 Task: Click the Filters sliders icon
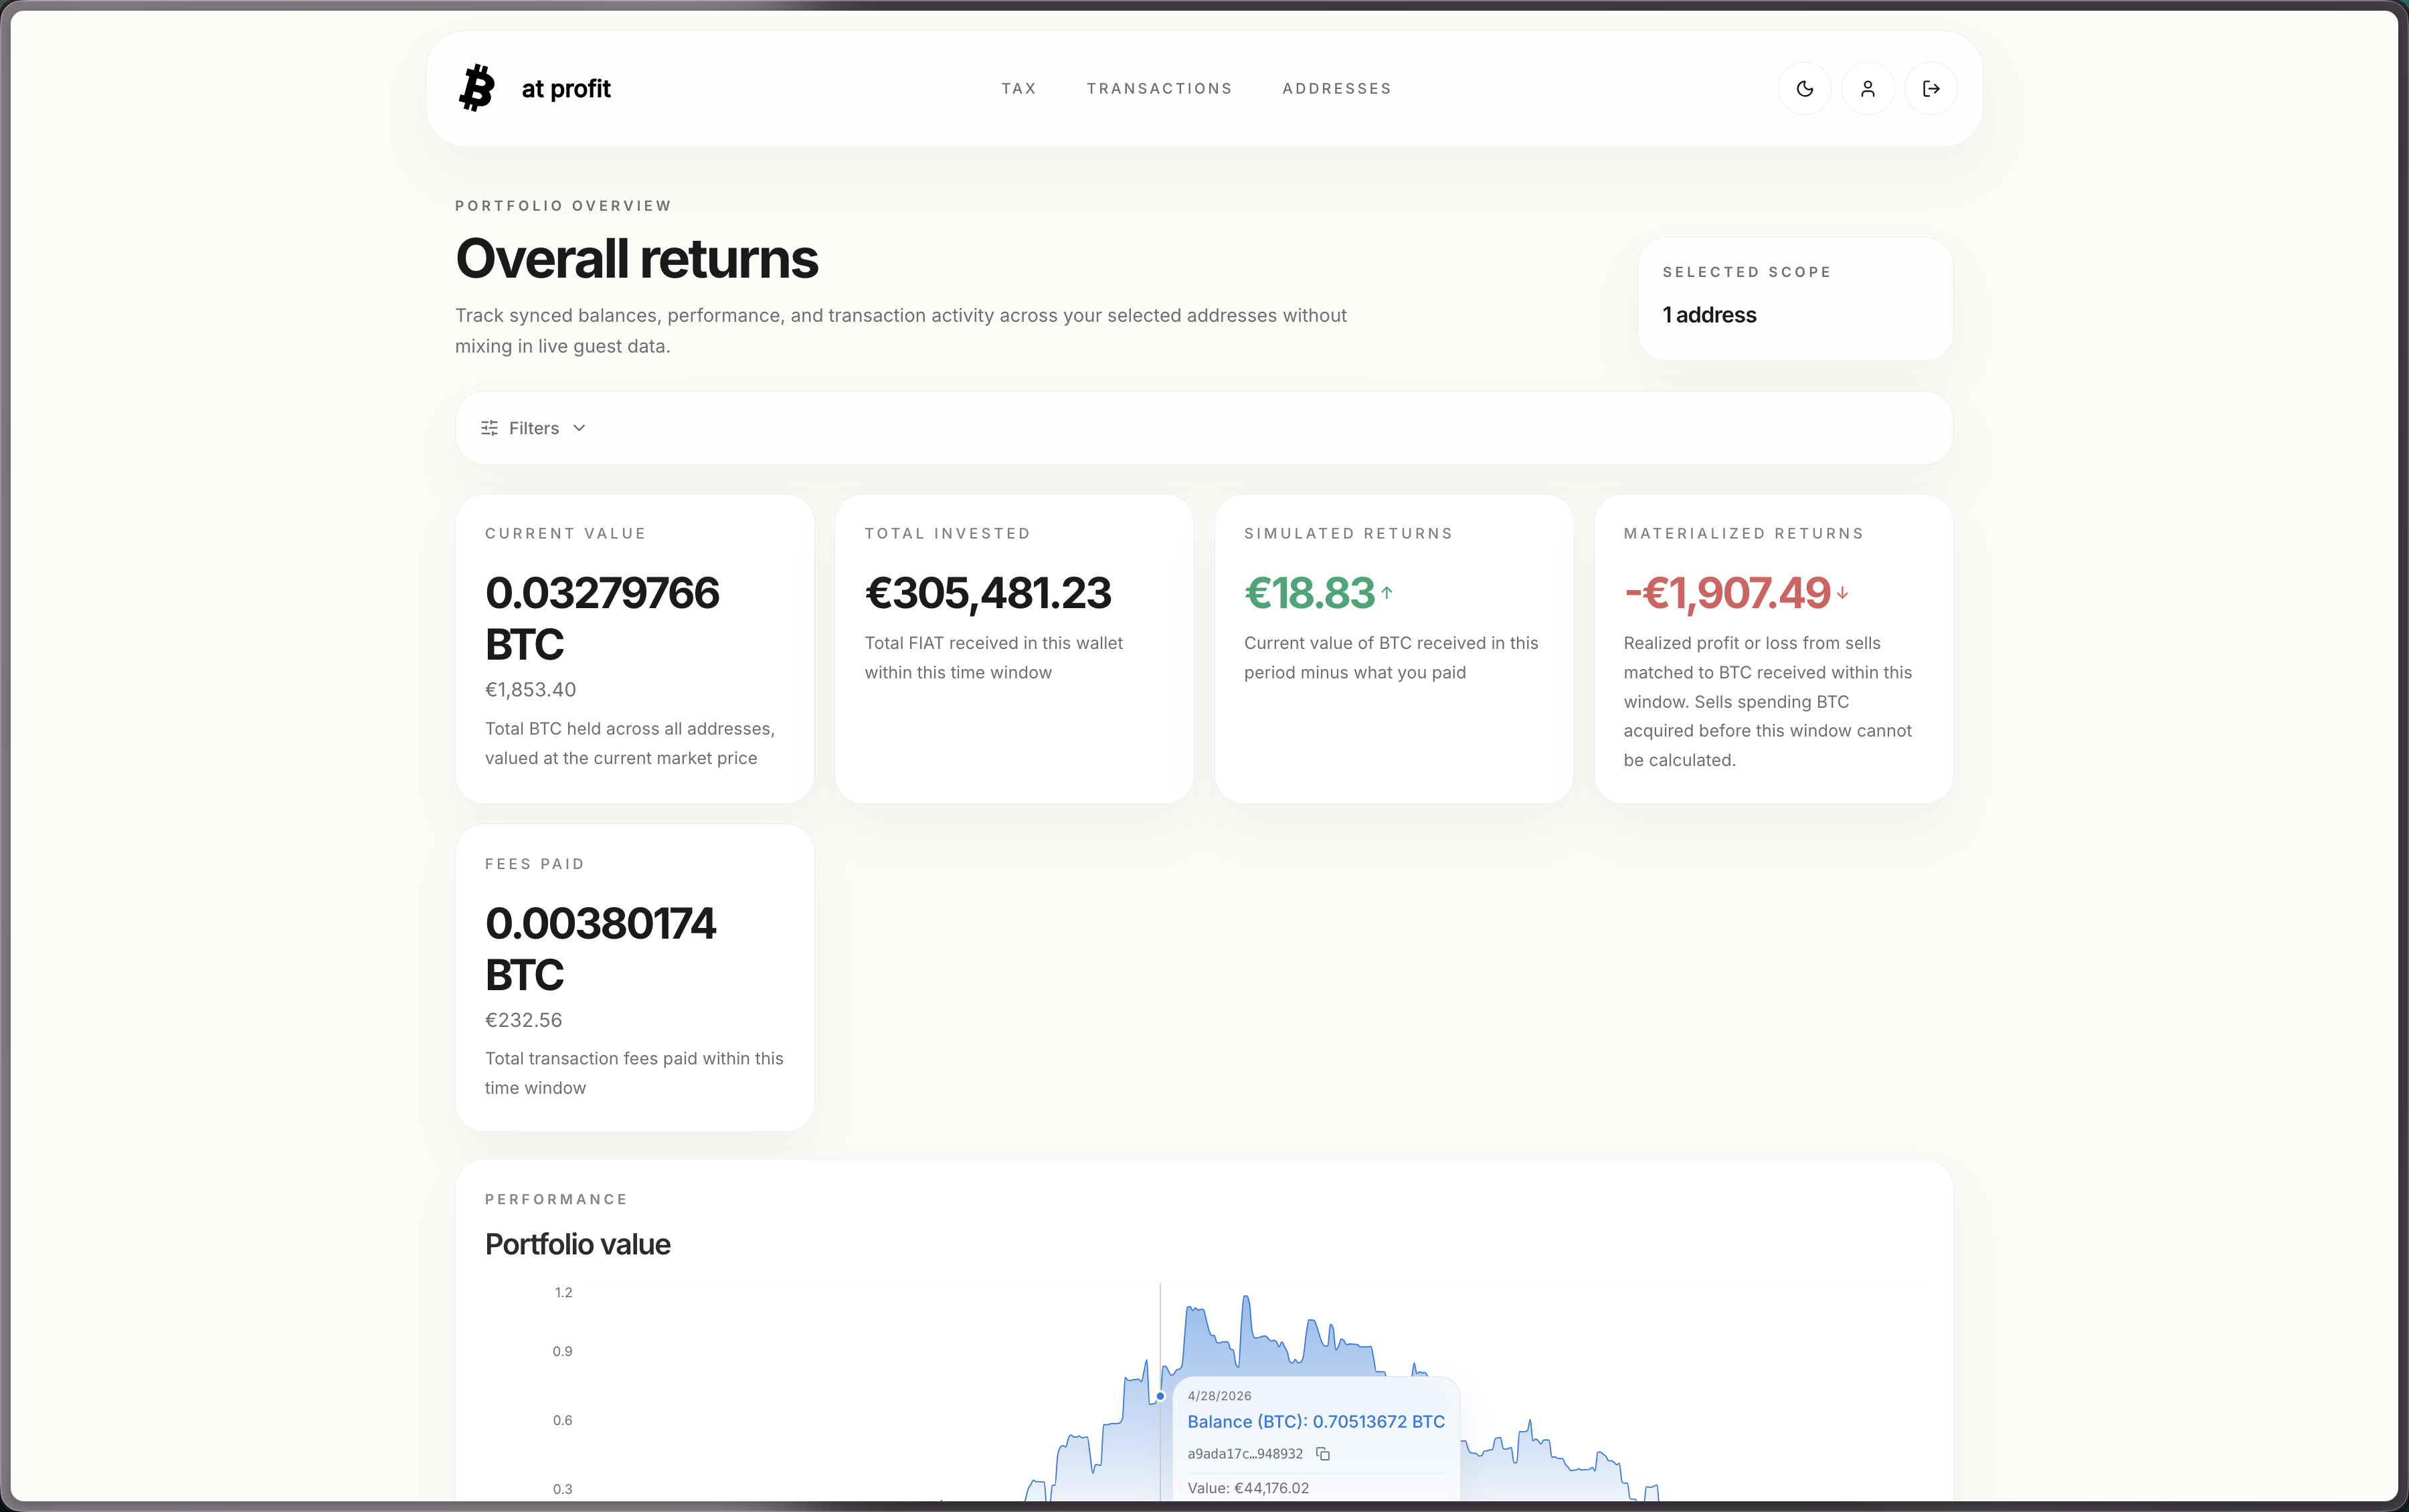tap(489, 428)
